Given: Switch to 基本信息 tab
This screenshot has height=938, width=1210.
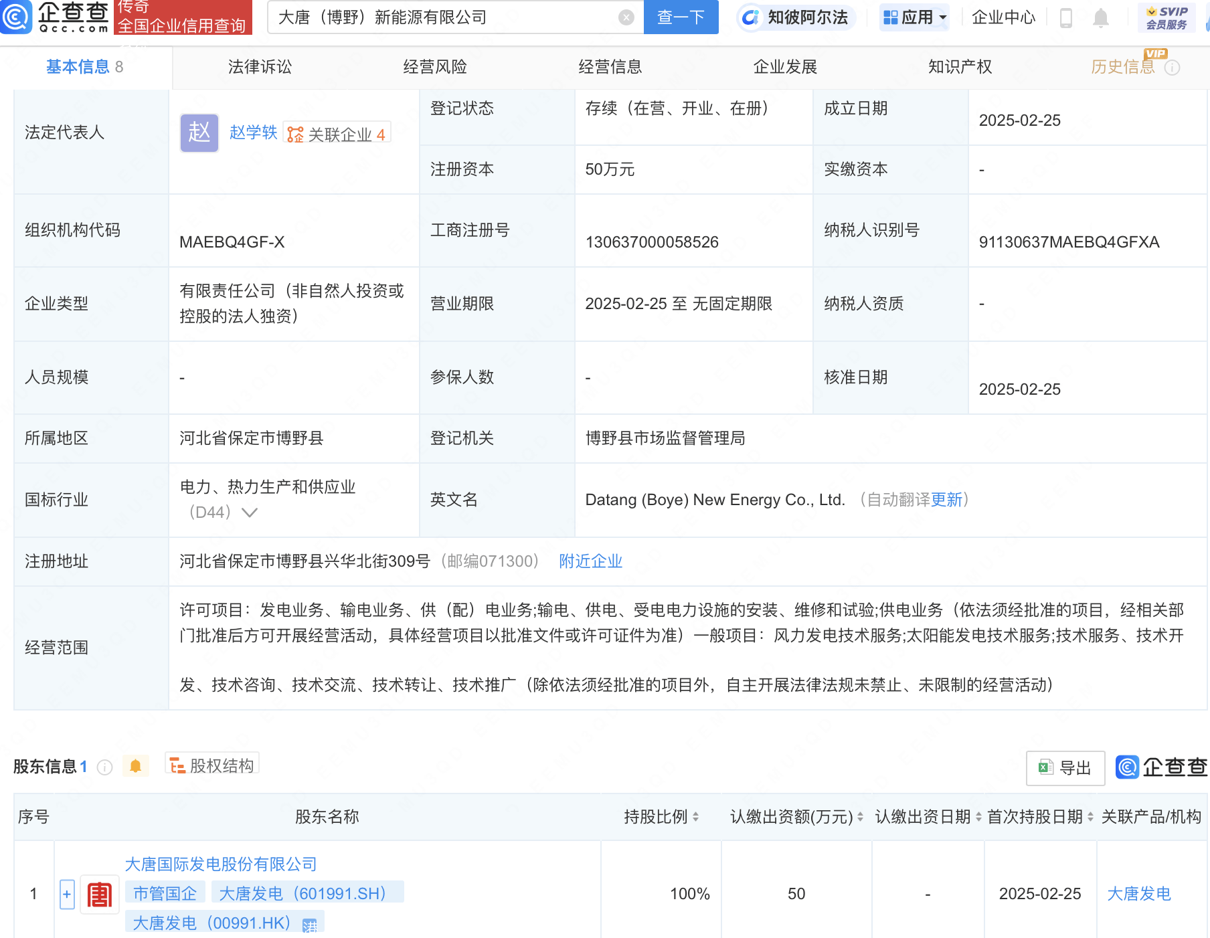Looking at the screenshot, I should pyautogui.click(x=85, y=67).
